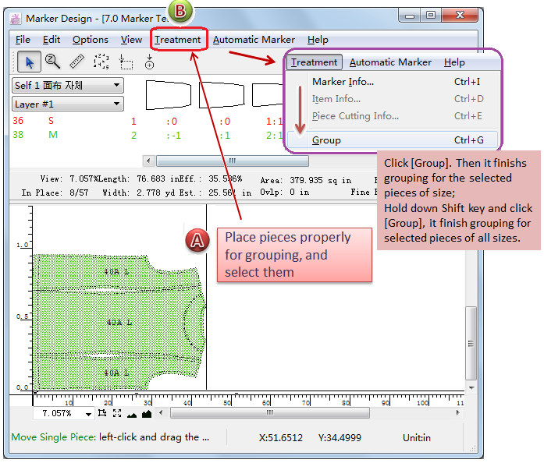Open the Self 1 fabric dropdown
The height and width of the screenshot is (463, 544).
click(x=68, y=85)
